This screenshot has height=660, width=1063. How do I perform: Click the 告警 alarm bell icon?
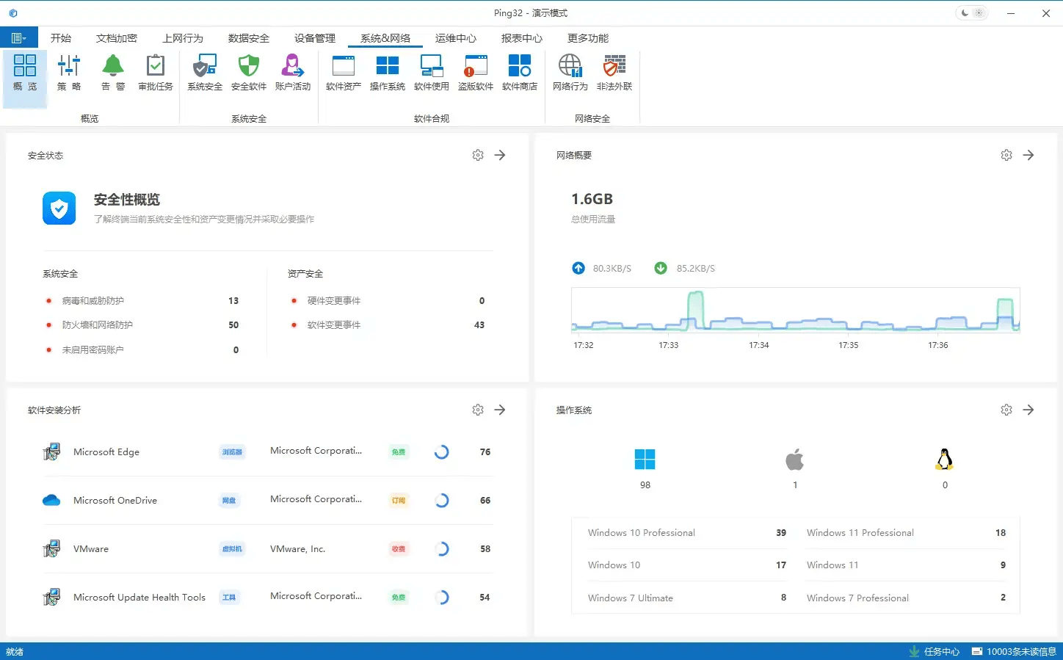point(112,72)
